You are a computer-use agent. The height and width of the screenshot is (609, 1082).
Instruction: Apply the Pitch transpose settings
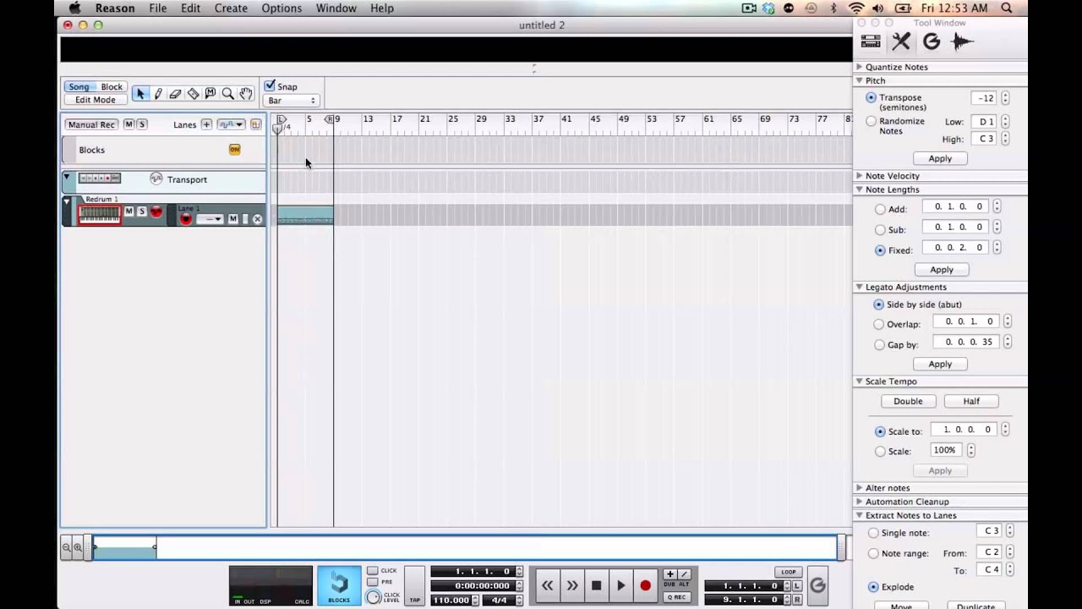click(x=940, y=158)
